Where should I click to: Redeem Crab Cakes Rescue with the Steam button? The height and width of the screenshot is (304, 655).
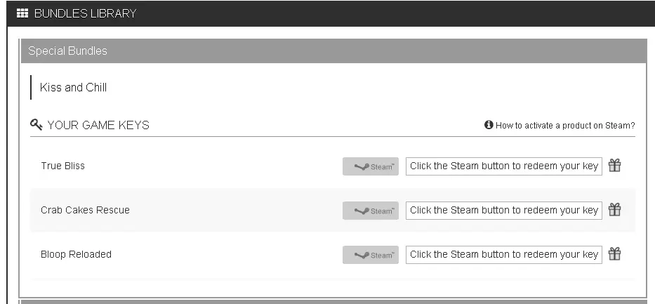coord(371,211)
